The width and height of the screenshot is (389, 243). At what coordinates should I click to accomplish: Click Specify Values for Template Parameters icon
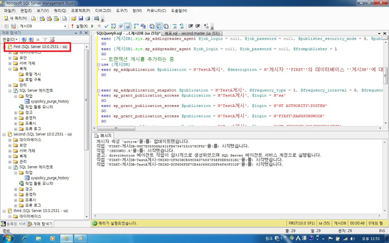pyautogui.click(x=206, y=26)
